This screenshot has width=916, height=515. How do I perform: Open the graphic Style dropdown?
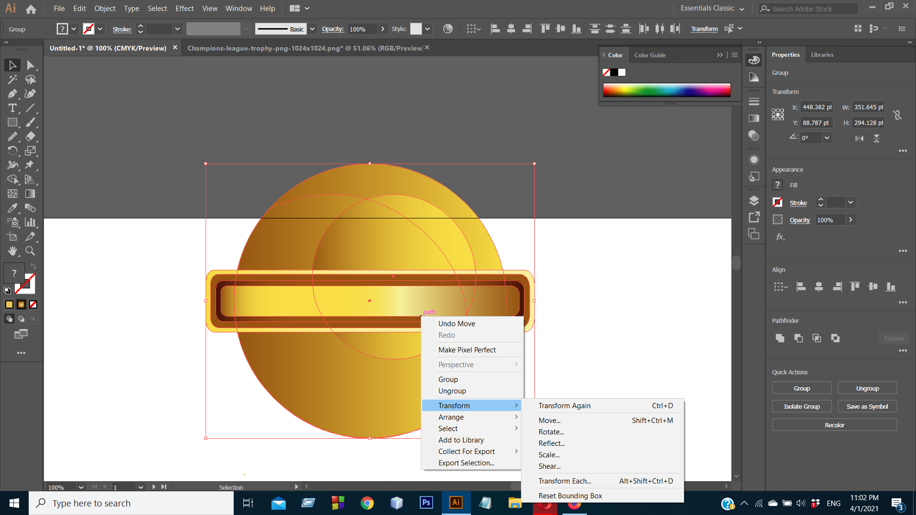click(x=427, y=29)
